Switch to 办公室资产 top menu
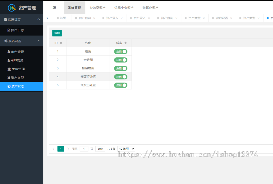273x184 pixels. coord(97,8)
